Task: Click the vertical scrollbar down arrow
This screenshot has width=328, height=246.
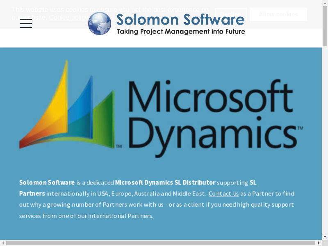Action: click(325, 237)
